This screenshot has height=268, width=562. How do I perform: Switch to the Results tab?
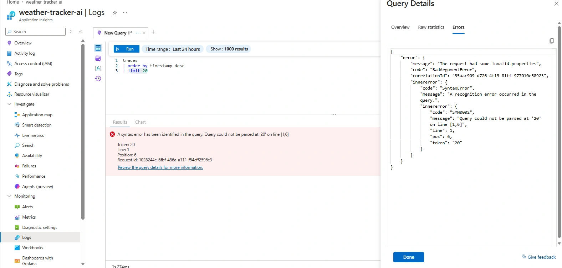(x=120, y=122)
